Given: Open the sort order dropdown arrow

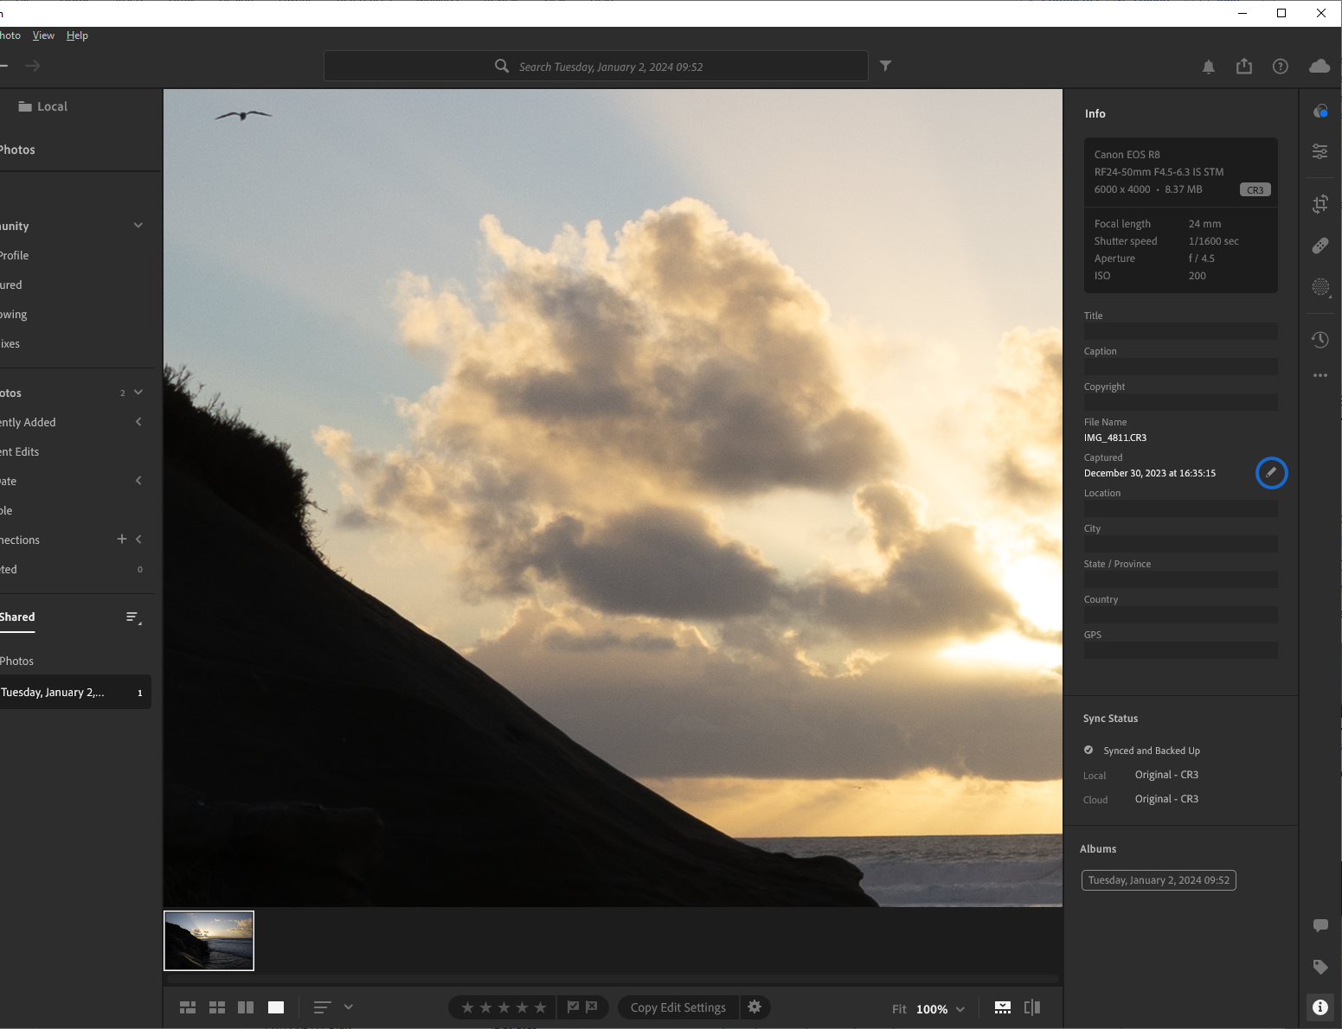Looking at the screenshot, I should (349, 1007).
